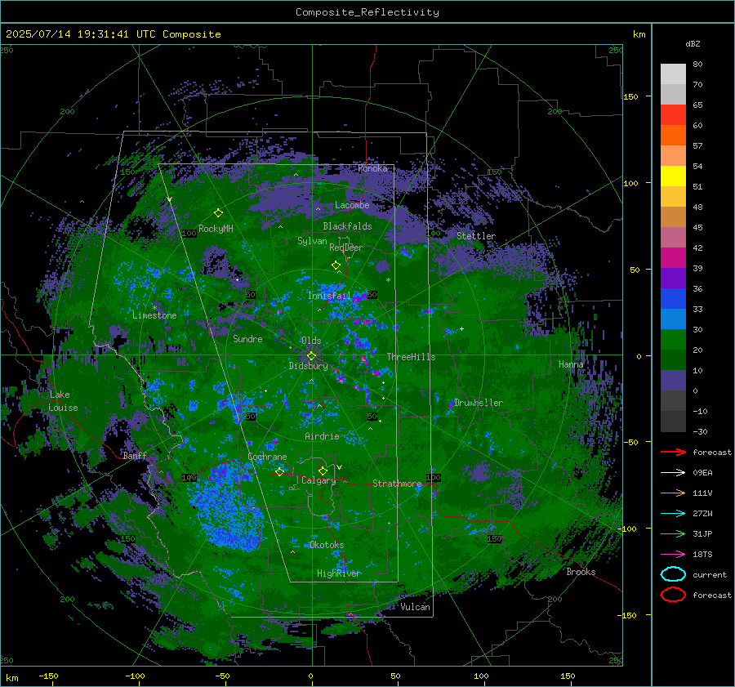Click the Sundre label
735x687 pixels.
[247, 339]
